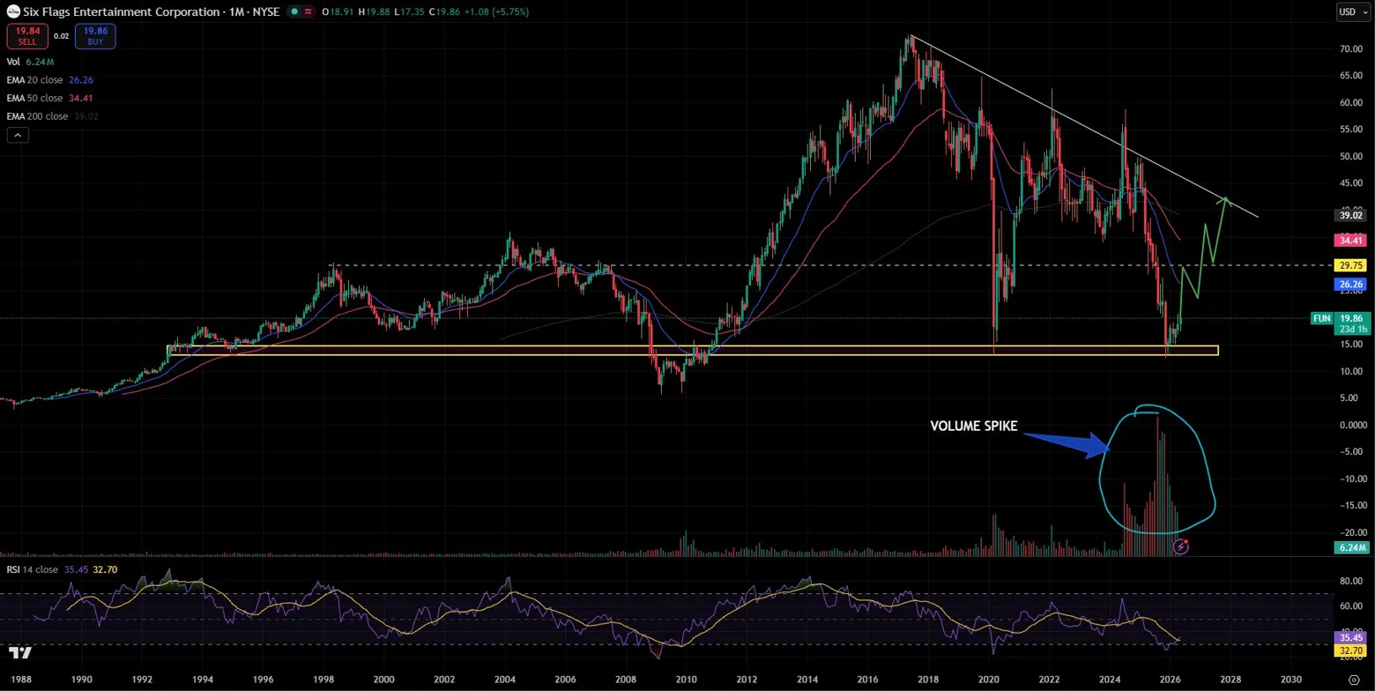Click the TradingView logo
The width and height of the screenshot is (1375, 691).
coord(21,653)
